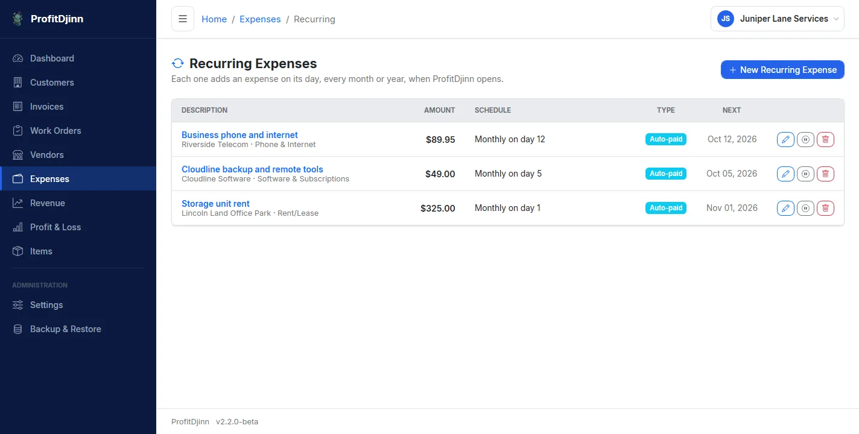Click the Auto-paid badge for Storage unit rent
Viewport: 859px width, 434px height.
pyautogui.click(x=666, y=208)
